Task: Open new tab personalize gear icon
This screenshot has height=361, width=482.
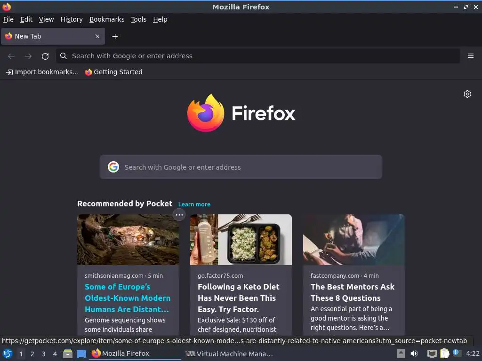Action: tap(467, 94)
